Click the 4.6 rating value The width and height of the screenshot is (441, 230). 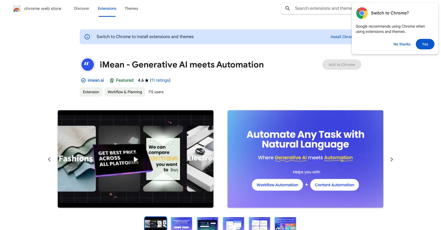point(141,80)
